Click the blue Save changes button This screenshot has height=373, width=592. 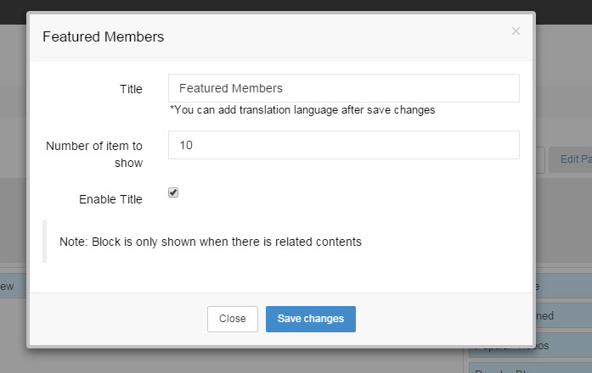[310, 319]
